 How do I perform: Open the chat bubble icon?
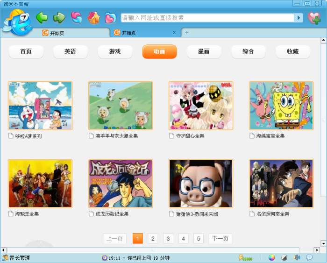[309, 257]
